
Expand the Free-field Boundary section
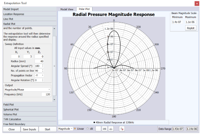coord(29,124)
